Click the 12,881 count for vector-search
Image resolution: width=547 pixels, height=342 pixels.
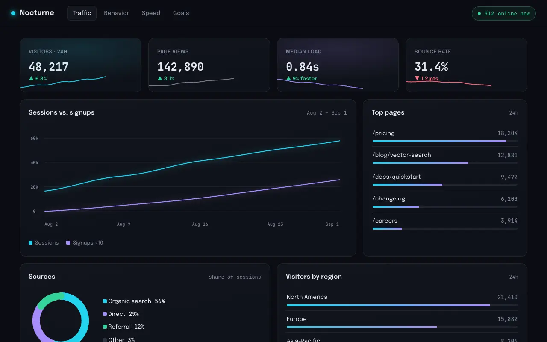507,155
